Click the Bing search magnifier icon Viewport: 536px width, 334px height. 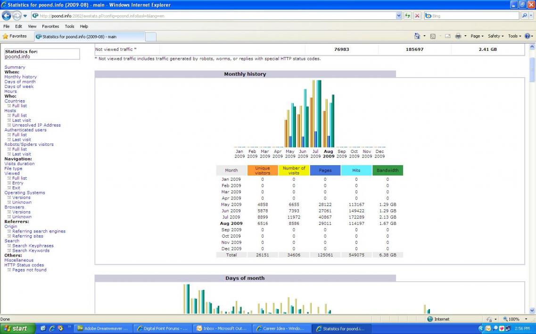click(525, 16)
